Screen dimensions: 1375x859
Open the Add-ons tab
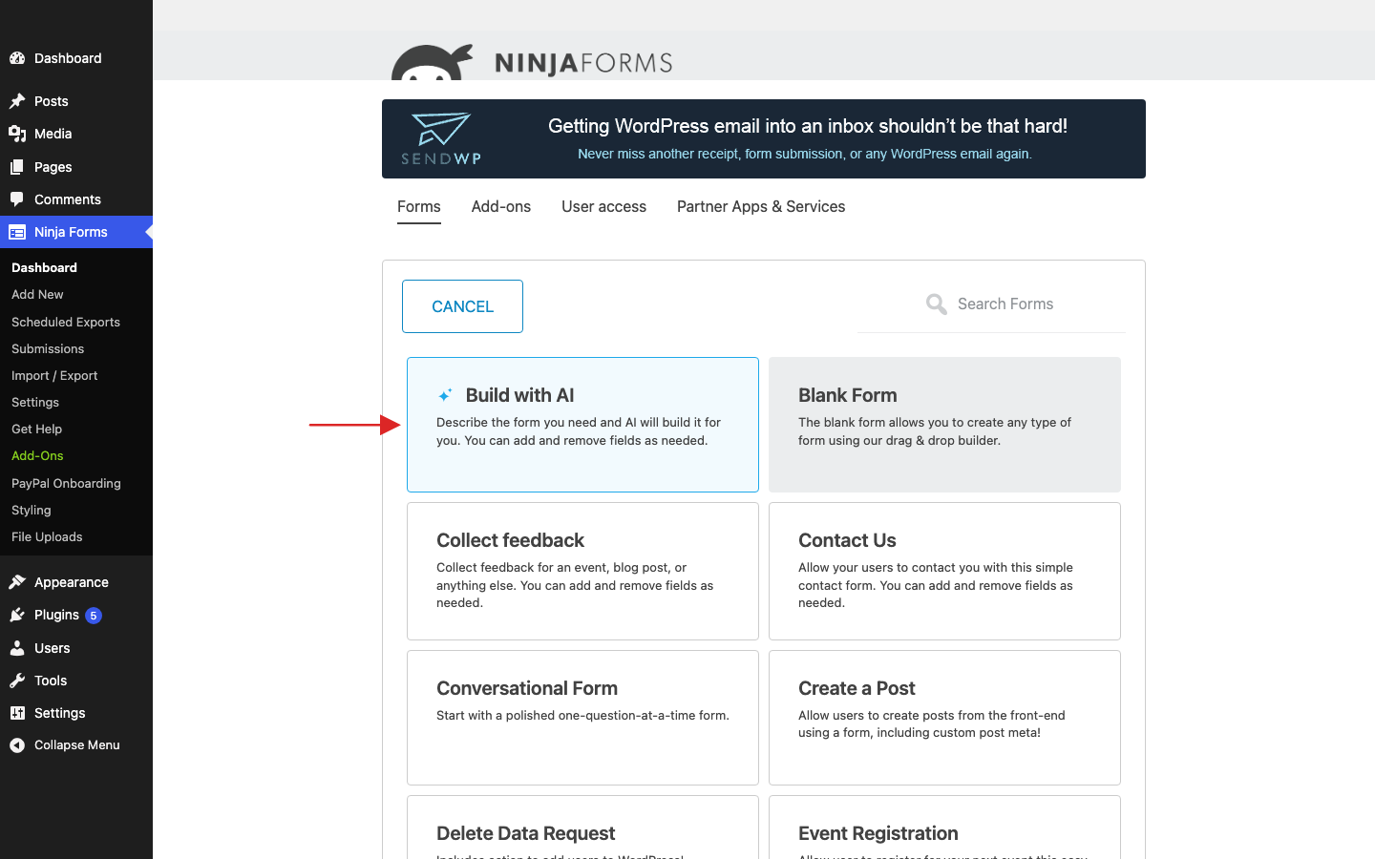(501, 206)
